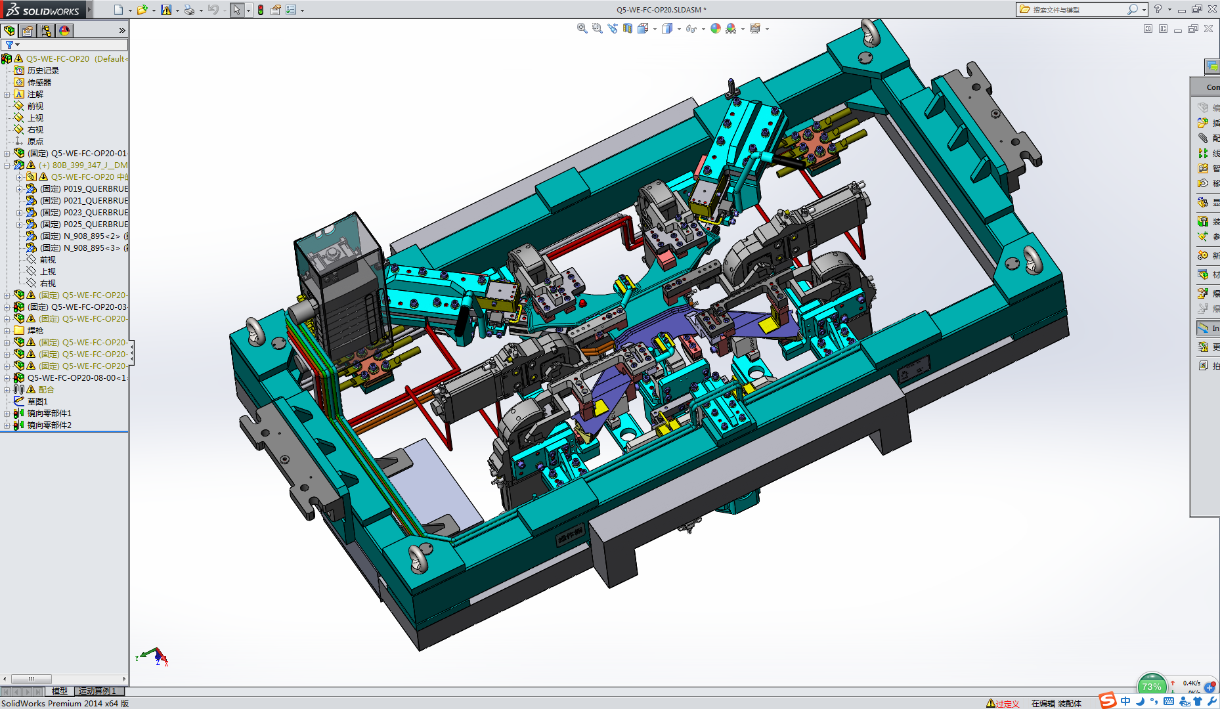
Task: Switch to the PropertyManager tab
Action: (x=28, y=31)
